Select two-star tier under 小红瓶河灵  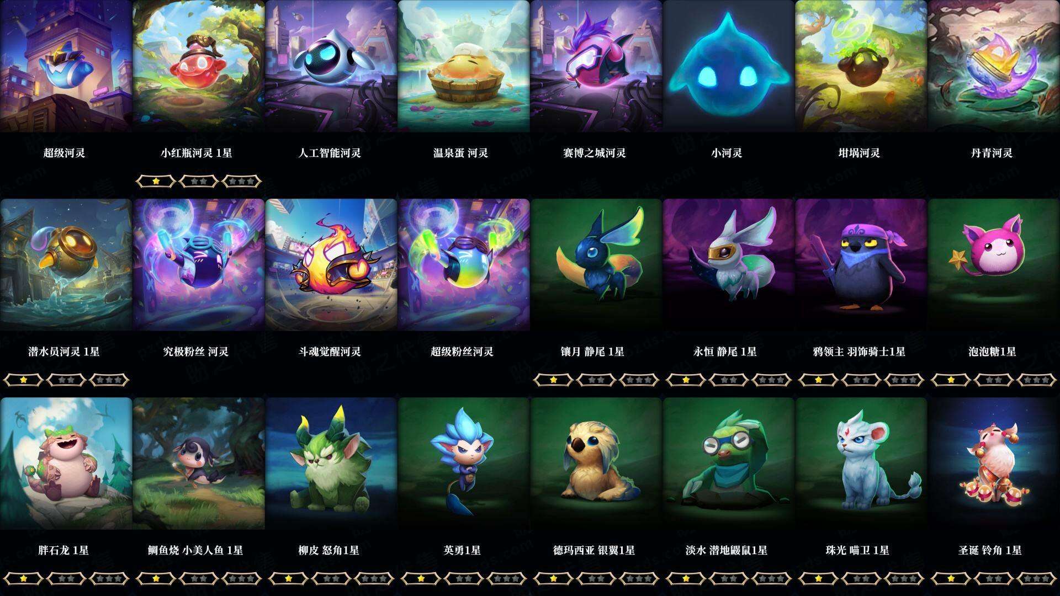pyautogui.click(x=199, y=181)
